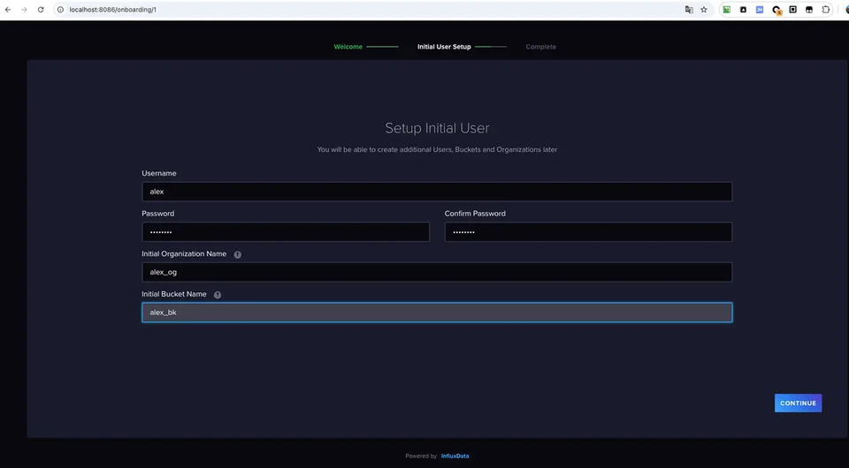Open the extensions puzzle icon
Image resolution: width=849 pixels, height=468 pixels.
click(x=826, y=10)
